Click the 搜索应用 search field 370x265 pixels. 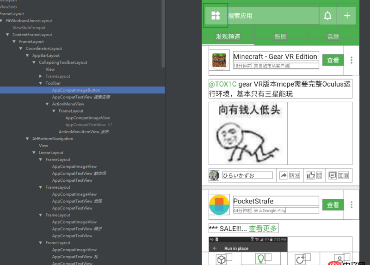[273, 16]
